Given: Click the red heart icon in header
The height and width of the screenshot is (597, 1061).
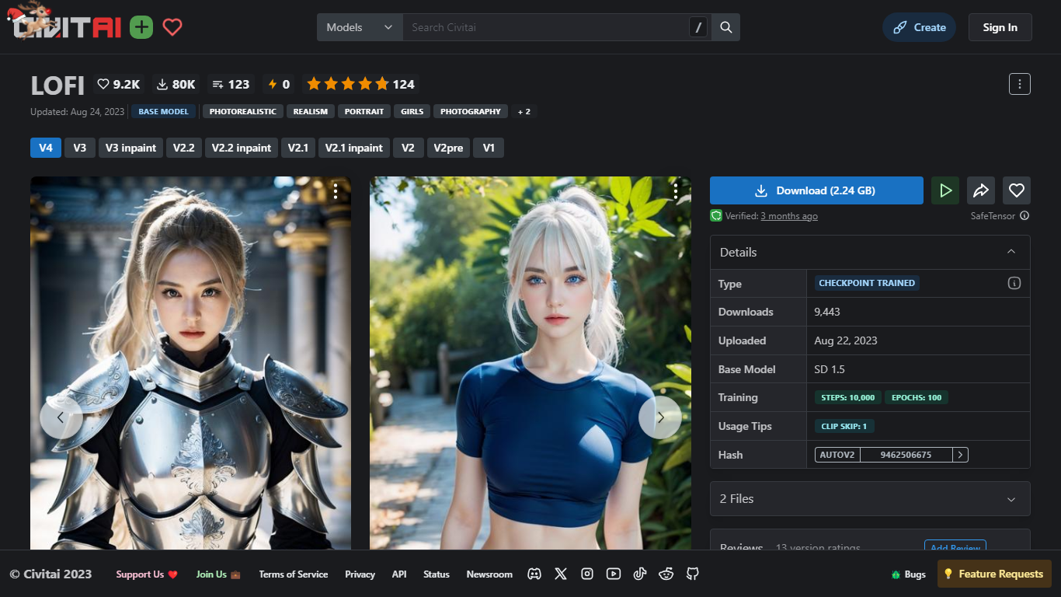Looking at the screenshot, I should pyautogui.click(x=172, y=27).
